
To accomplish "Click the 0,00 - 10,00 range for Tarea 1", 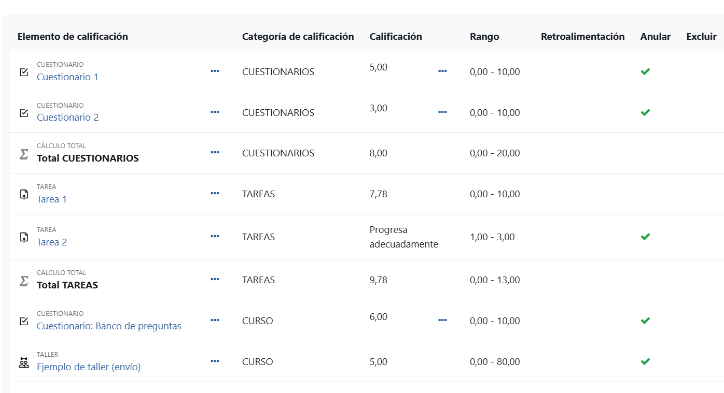I will (x=495, y=194).
